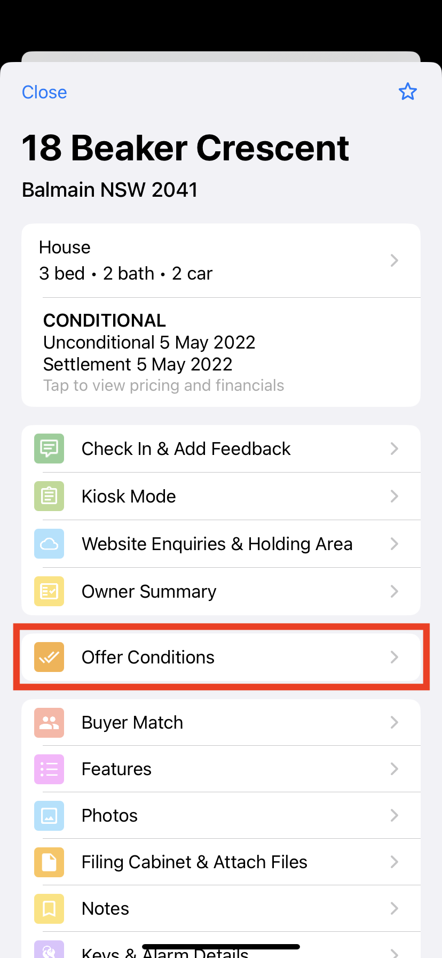This screenshot has width=442, height=958.
Task: Close the property sheet
Action: tap(44, 92)
